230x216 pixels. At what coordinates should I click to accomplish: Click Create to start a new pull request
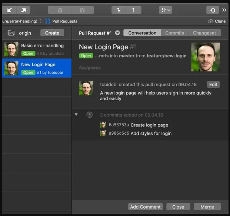click(x=52, y=33)
